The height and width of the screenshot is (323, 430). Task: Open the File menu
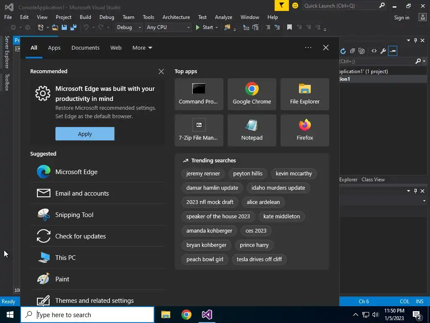click(x=8, y=17)
